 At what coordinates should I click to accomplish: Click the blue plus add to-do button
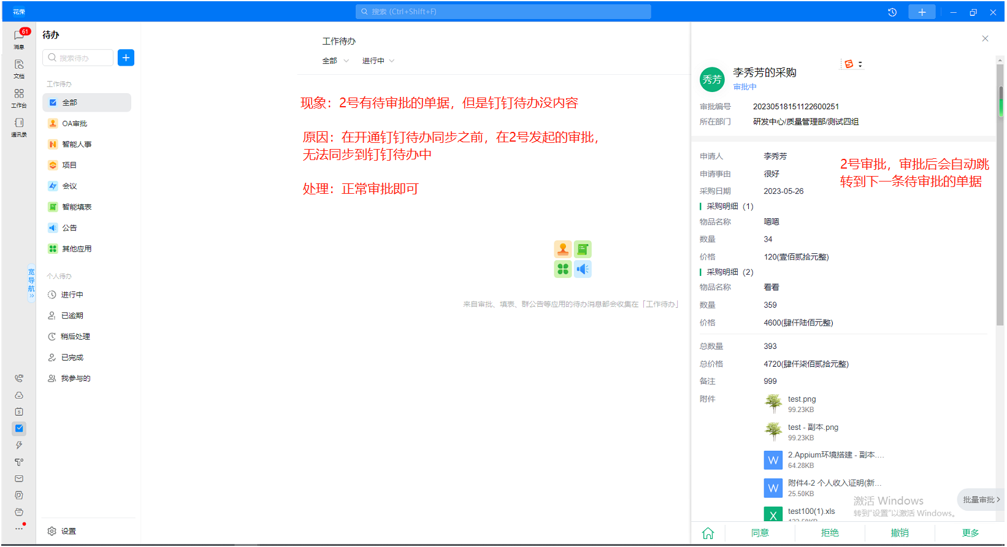coord(126,58)
